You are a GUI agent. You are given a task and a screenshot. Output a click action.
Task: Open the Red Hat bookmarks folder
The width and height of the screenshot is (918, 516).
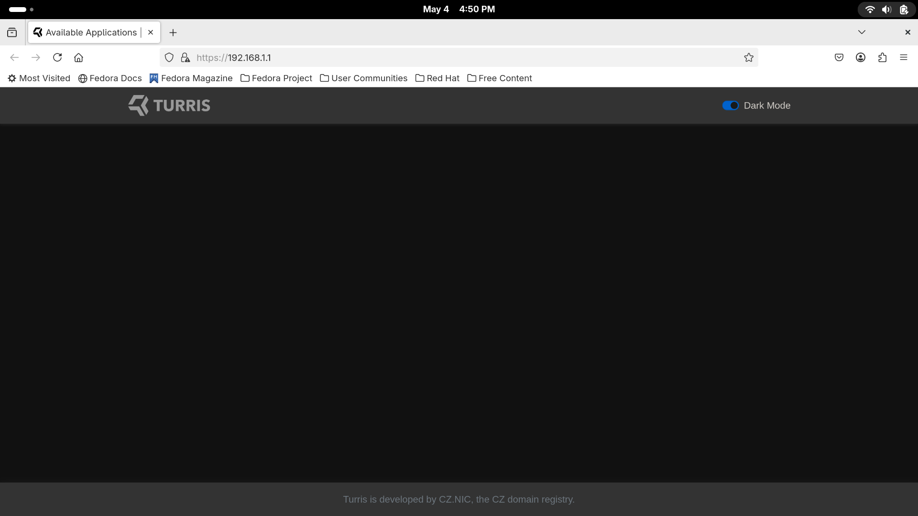click(x=437, y=78)
